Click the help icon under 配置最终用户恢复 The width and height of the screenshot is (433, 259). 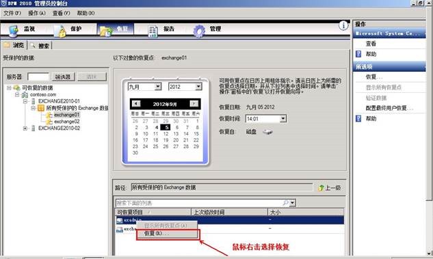pyautogui.click(x=358, y=119)
